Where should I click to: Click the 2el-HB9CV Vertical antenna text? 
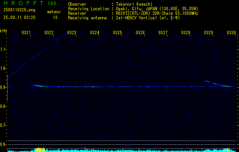(148, 18)
